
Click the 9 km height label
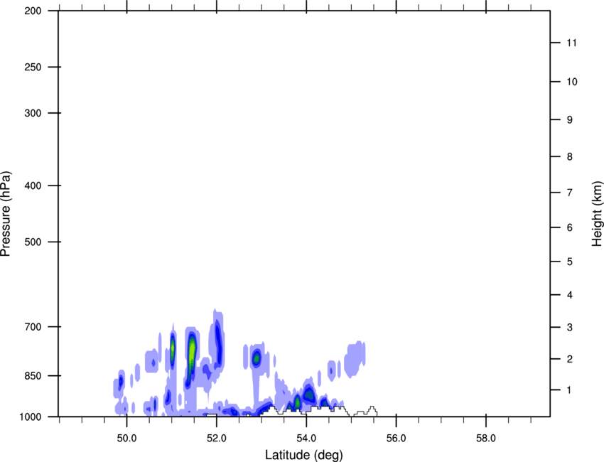pyautogui.click(x=570, y=120)
